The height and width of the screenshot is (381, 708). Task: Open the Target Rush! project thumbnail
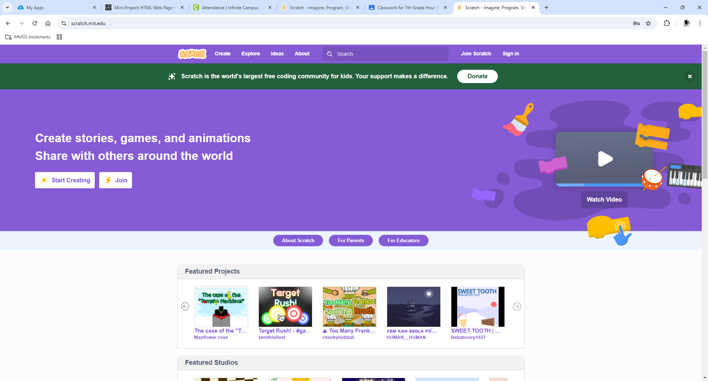pyautogui.click(x=285, y=307)
